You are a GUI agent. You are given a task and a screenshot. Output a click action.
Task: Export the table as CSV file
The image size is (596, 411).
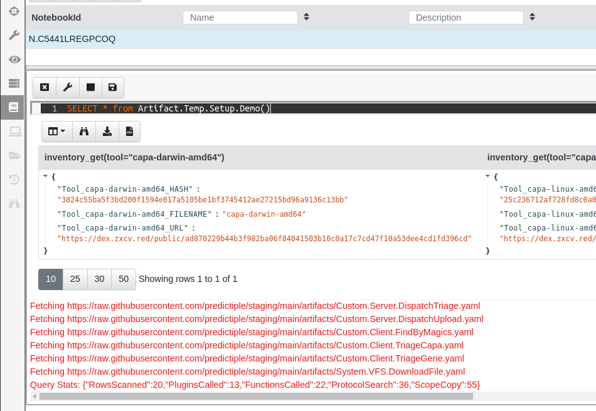pyautogui.click(x=130, y=132)
